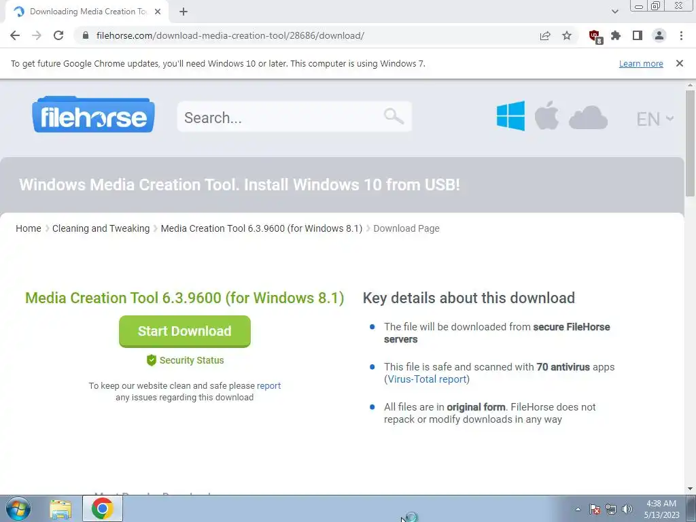Viewport: 696px width, 522px height.
Task: Open a new tab with the plus icon
Action: 184,12
